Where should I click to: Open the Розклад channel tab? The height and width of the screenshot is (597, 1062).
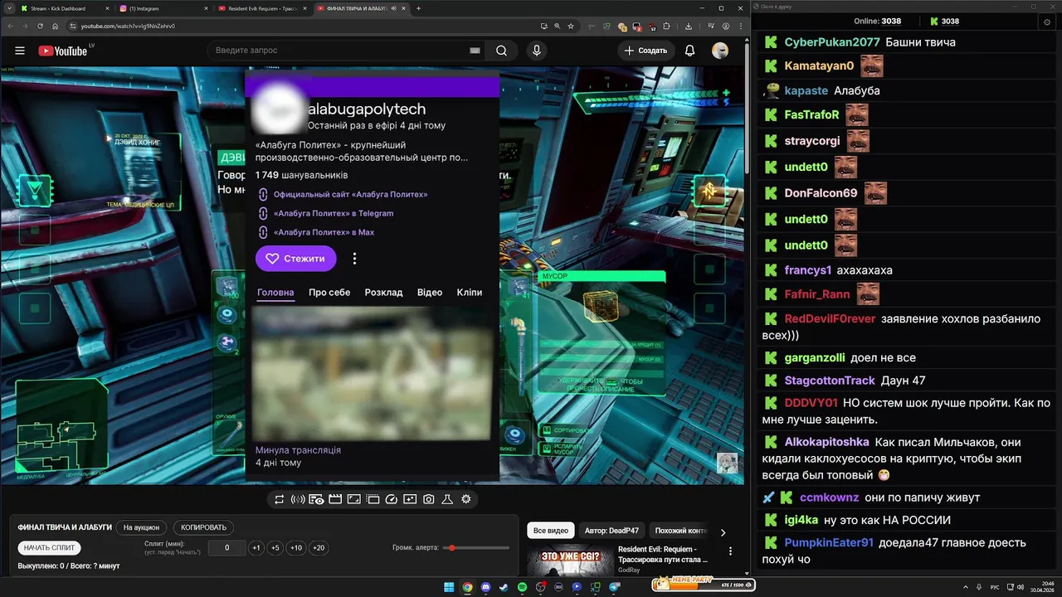[383, 292]
